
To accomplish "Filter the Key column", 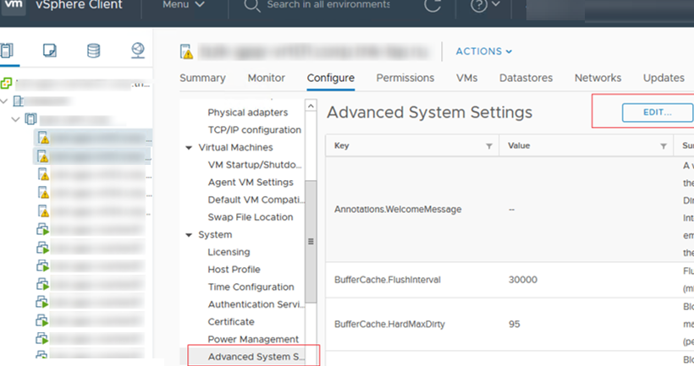I will point(489,146).
